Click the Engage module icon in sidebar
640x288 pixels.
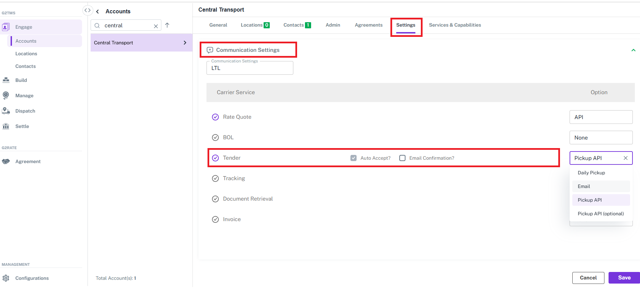pos(6,27)
